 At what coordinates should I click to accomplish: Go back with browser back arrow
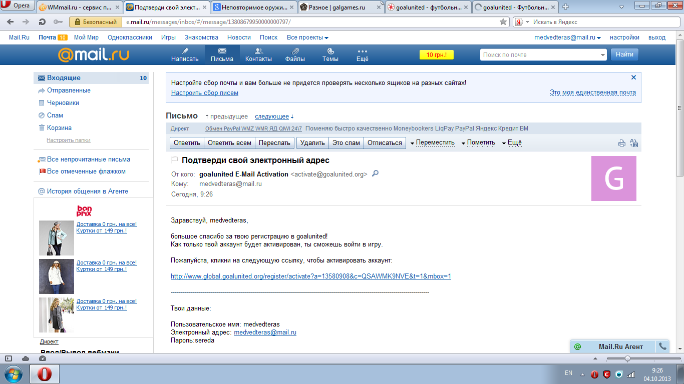[11, 22]
